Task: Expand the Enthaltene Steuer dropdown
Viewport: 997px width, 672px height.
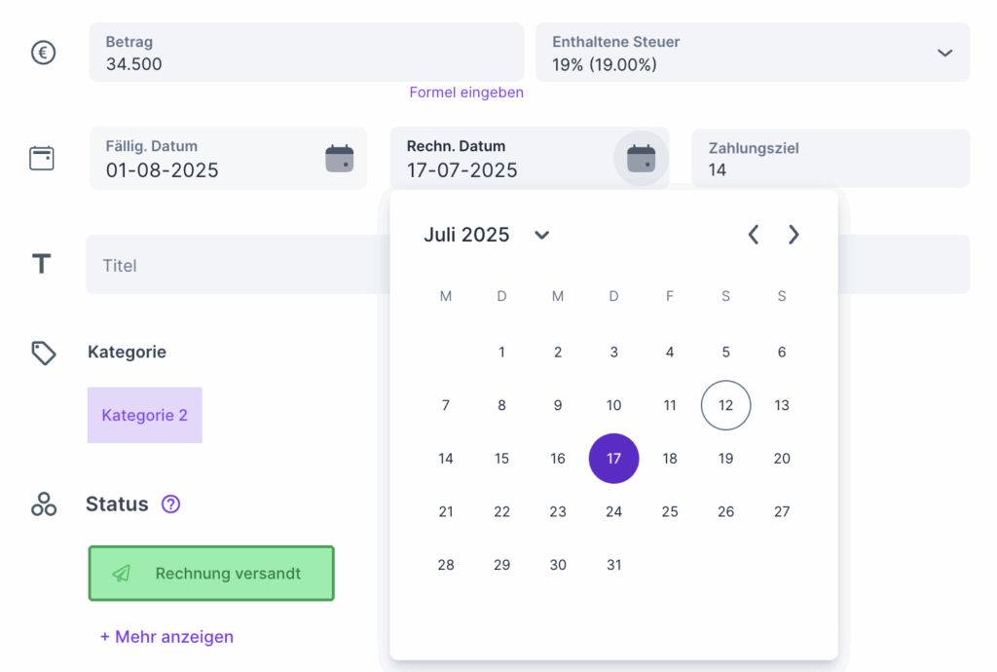Action: tap(944, 53)
